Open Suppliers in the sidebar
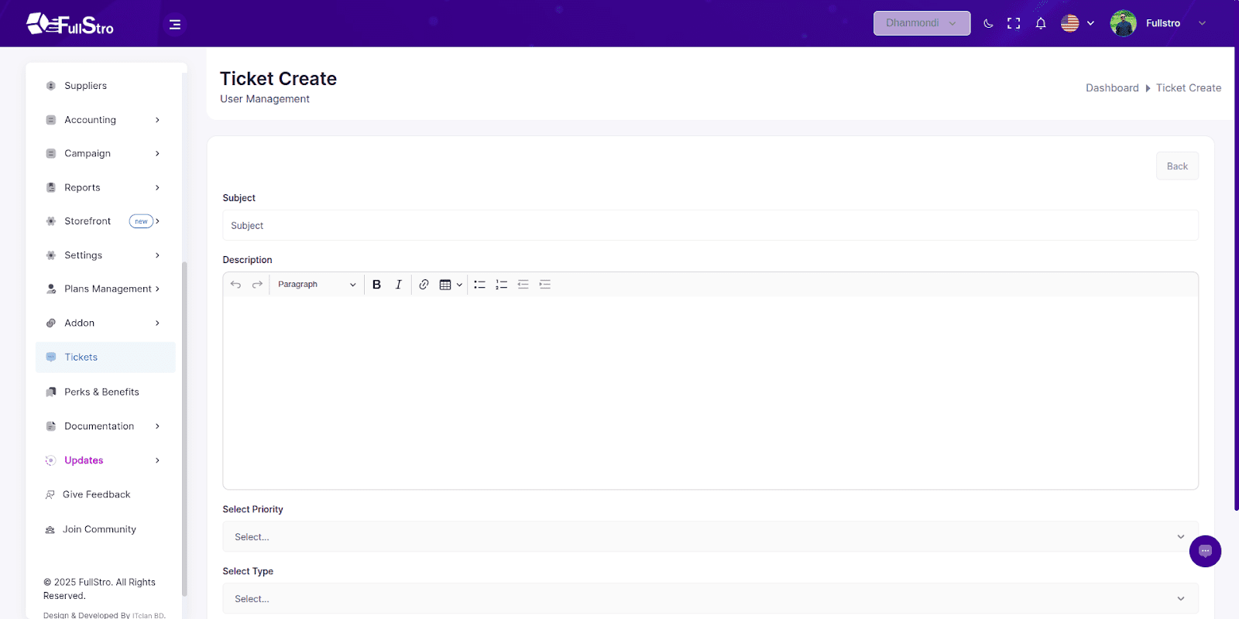Image resolution: width=1239 pixels, height=619 pixels. coord(105,86)
